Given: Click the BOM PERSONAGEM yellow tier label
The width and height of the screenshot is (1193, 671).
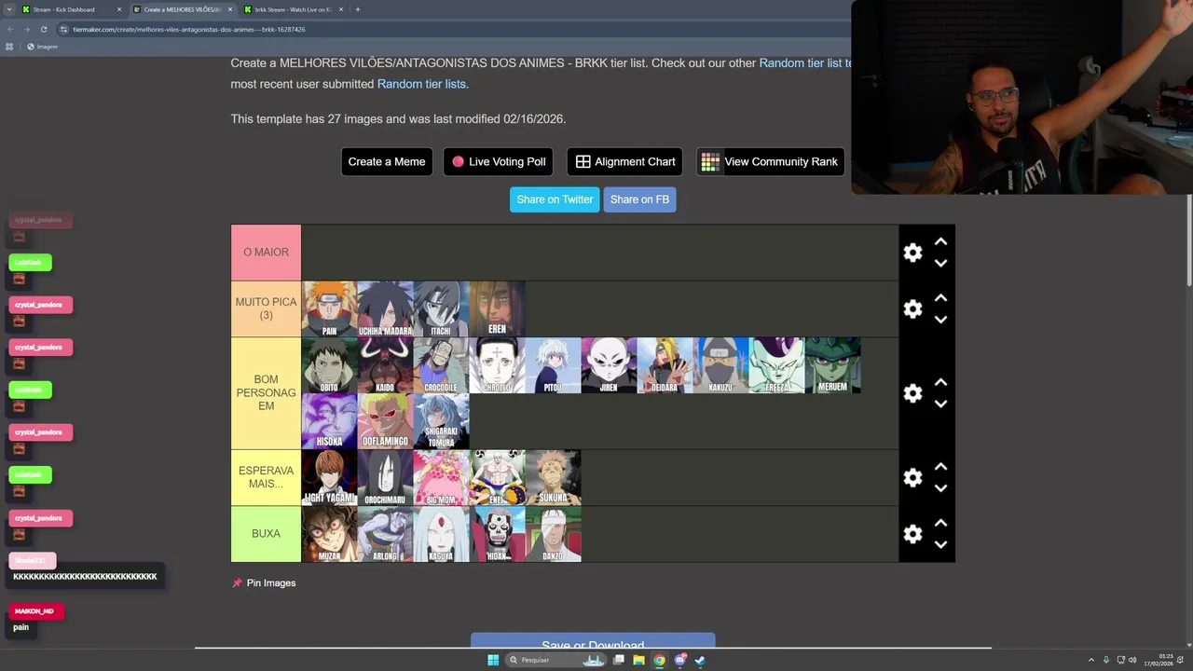Looking at the screenshot, I should [266, 393].
